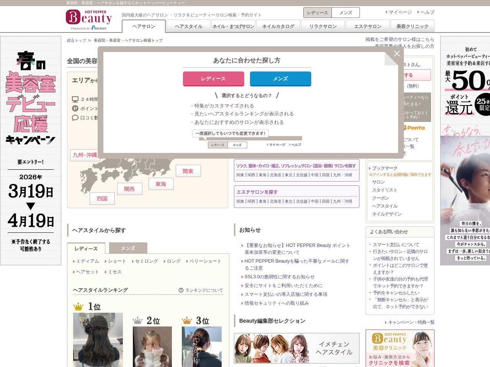Click the 24時間 monitor icon in sidebar
490x367 pixels.
coord(75,99)
